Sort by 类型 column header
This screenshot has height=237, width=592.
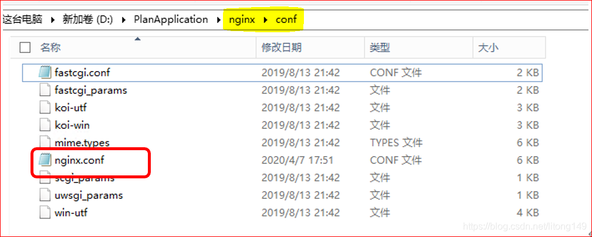click(380, 48)
